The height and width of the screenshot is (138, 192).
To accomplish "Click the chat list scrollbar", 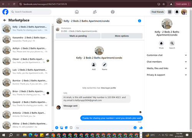I will pos(53,66).
